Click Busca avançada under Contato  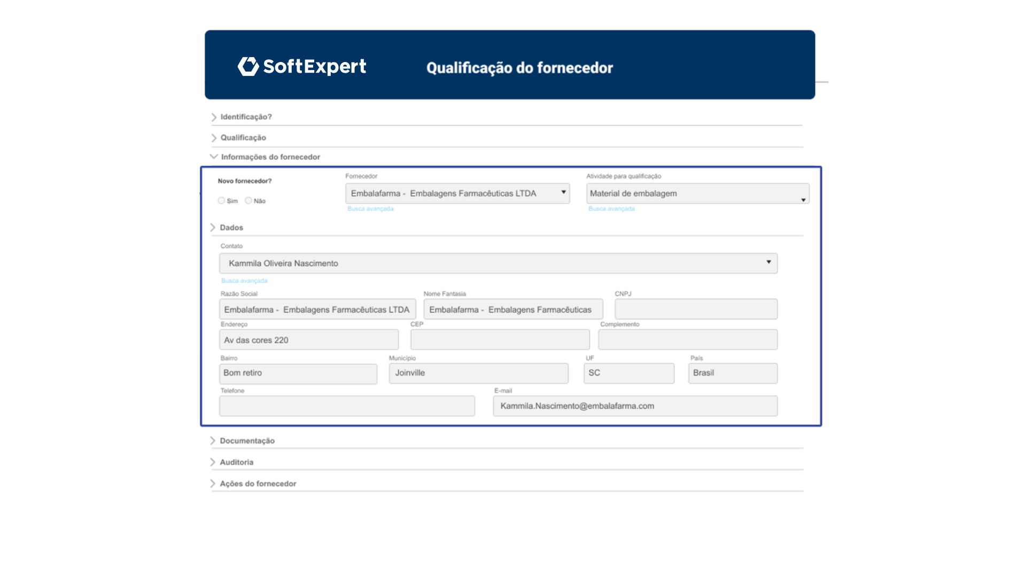point(244,280)
